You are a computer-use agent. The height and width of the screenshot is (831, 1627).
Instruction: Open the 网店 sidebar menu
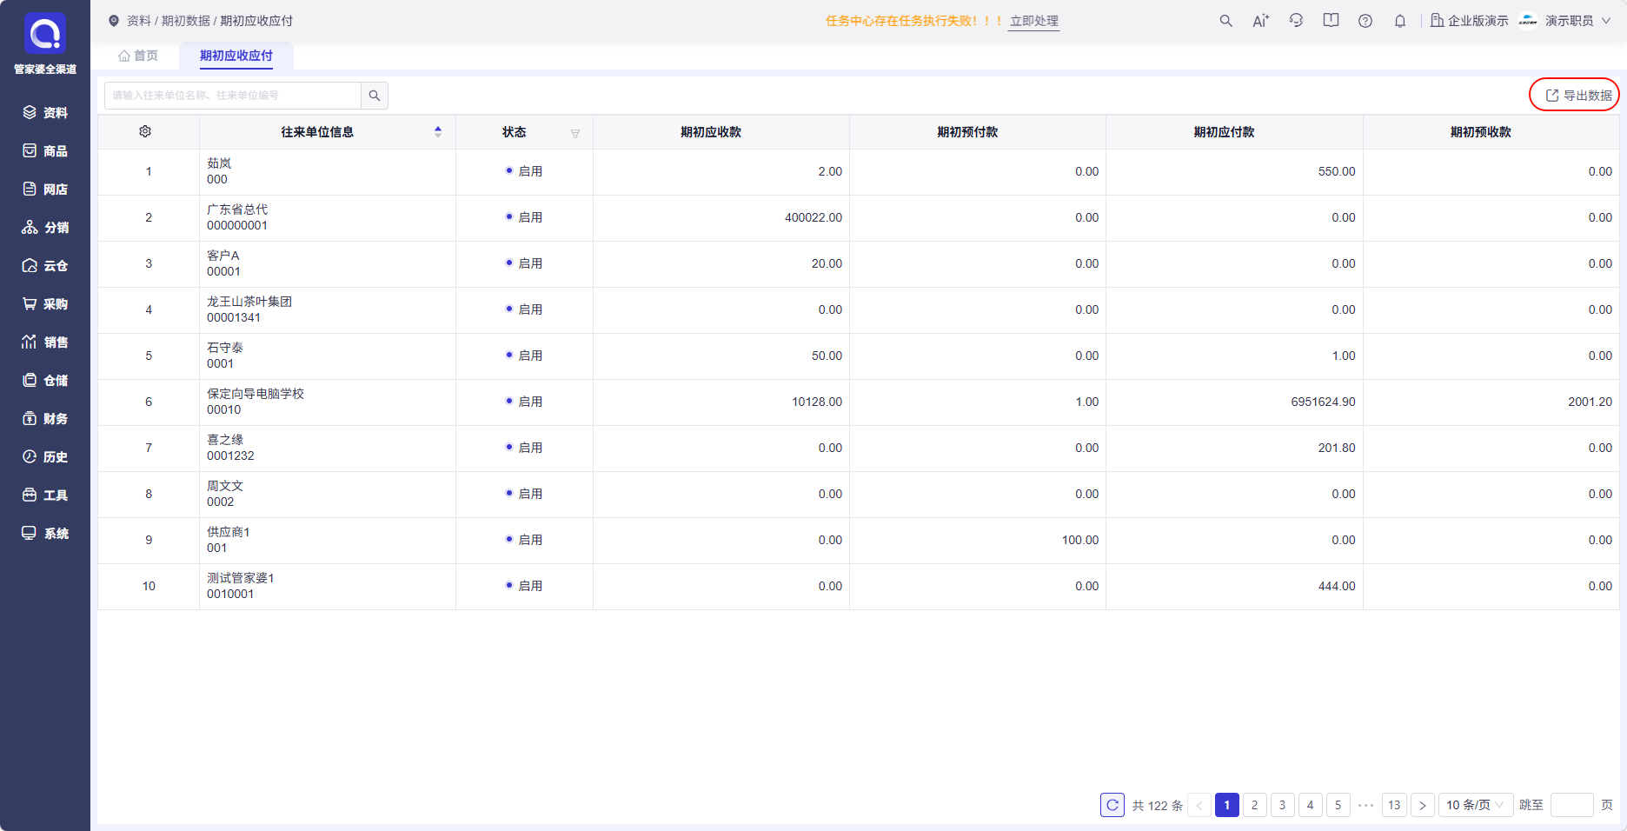[x=45, y=189]
